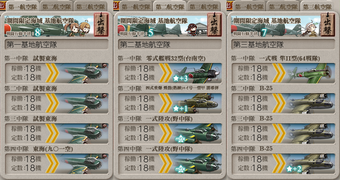Click the 第三基地航空隊 name field
Screen dimensions: 340x180
point(283,45)
